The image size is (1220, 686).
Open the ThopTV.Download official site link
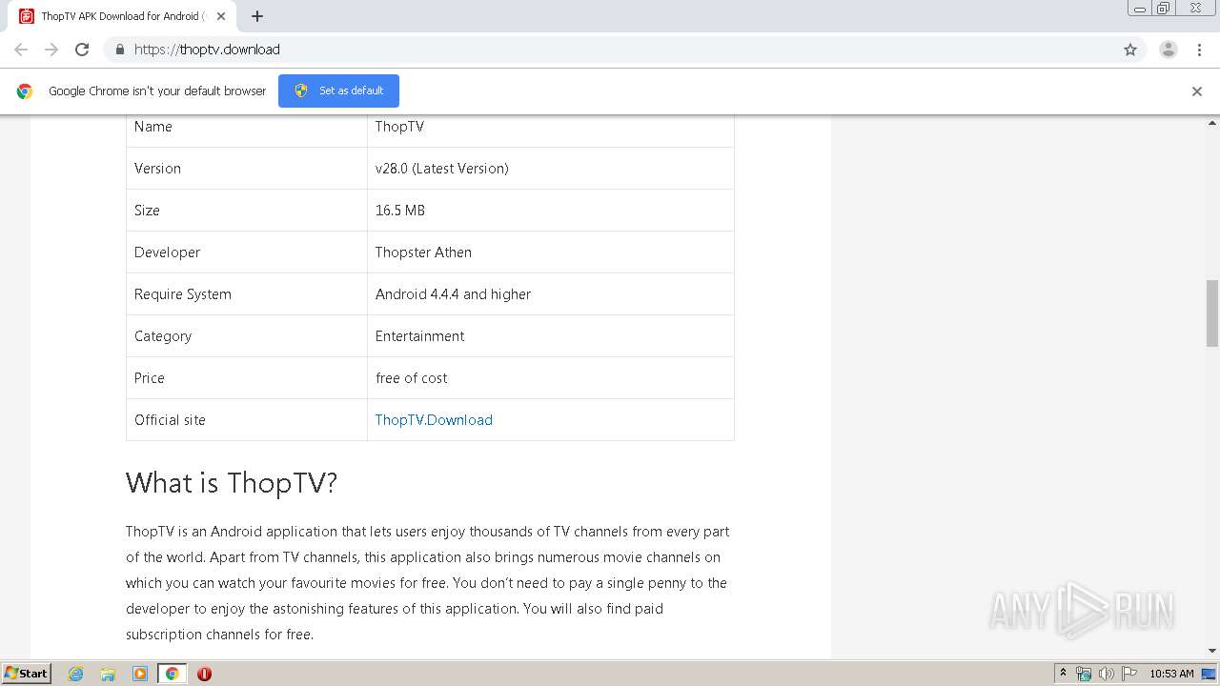point(434,420)
